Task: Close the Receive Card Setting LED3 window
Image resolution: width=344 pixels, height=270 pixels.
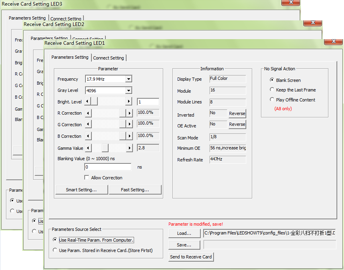Action: [x=291, y=2]
